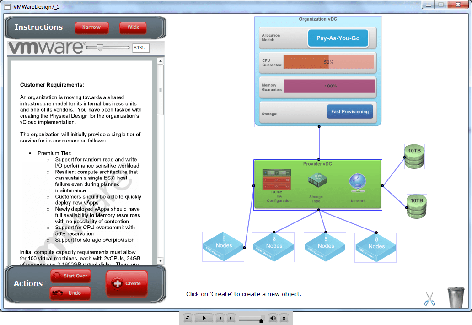Click Create to add a new object
The width and height of the screenshot is (472, 325).
[127, 283]
